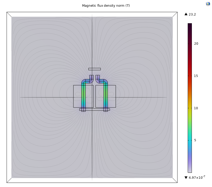Click the minimum value label 4.97×10⁻⁷

pos(197,177)
